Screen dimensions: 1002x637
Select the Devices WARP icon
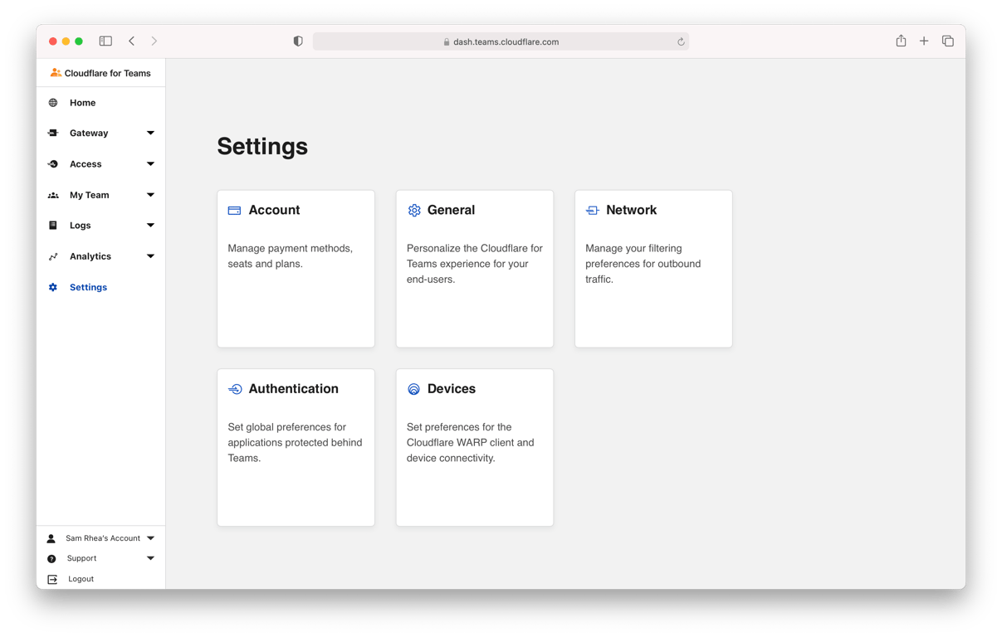click(x=413, y=388)
